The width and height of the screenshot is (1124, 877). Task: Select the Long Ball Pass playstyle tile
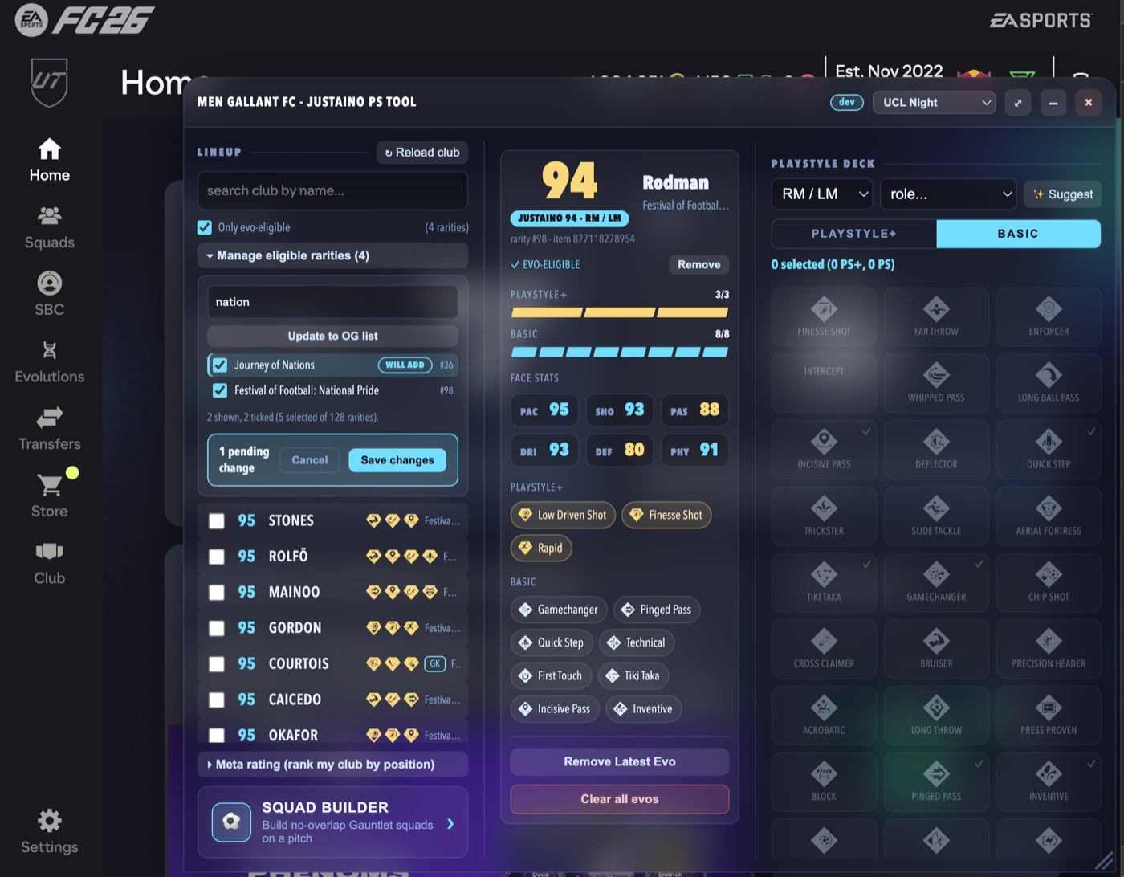tap(1049, 383)
